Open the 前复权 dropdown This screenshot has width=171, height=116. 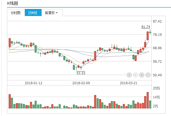coord(51,13)
